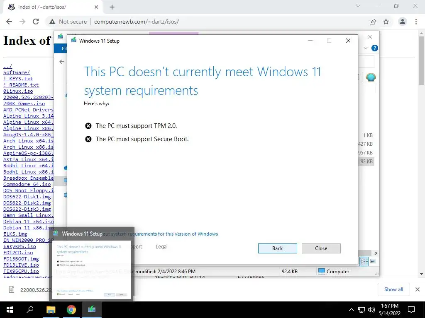
Task: Download 0Linux.iso link
Action: [x=18, y=91]
